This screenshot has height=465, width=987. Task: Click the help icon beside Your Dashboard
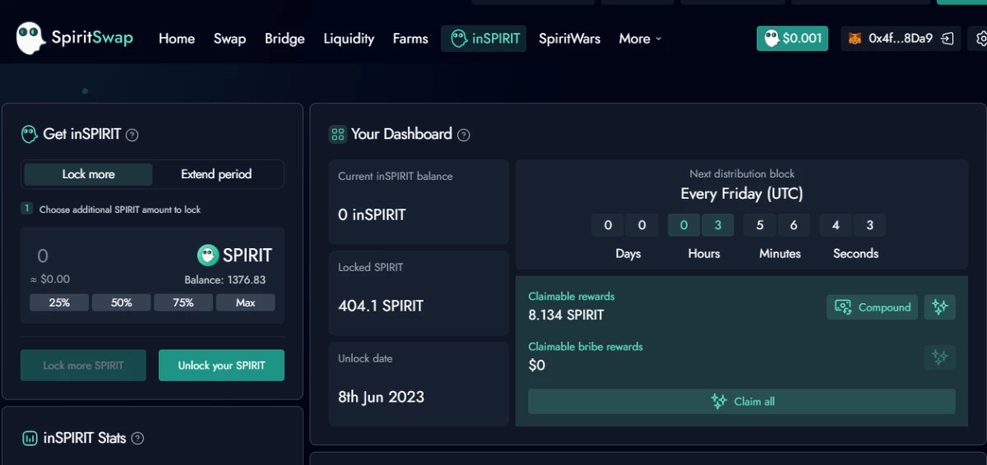[x=464, y=134]
